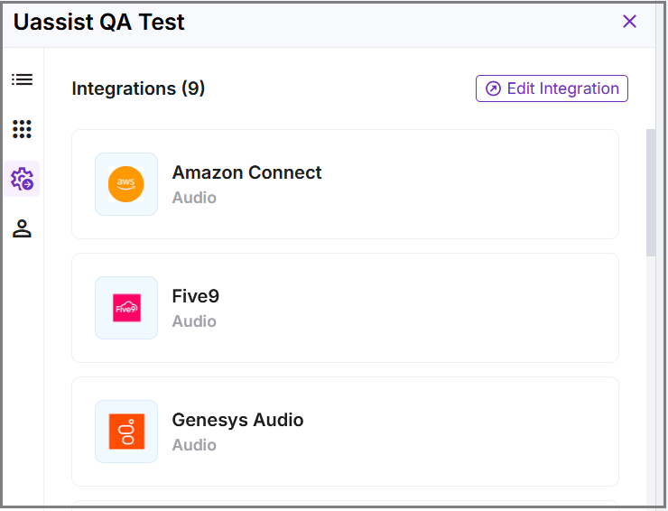Screen dimensions: 668x511
Task: Click the Amazon Connect AWS logo
Action: 126,184
